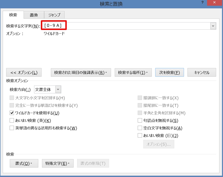Viewport: 223px width, 177px height.
Task: Open 検索する場所(I) dropdown button
Action: [x=133, y=72]
